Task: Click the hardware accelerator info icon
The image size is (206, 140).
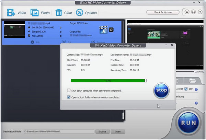Action: tap(196, 90)
